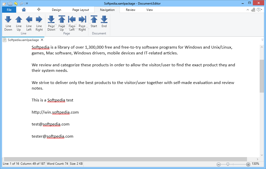
Task: Click the Page Left navigation icon
Action: tap(72, 19)
